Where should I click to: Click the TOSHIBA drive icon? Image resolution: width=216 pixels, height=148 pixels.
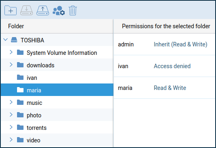pos(14,40)
